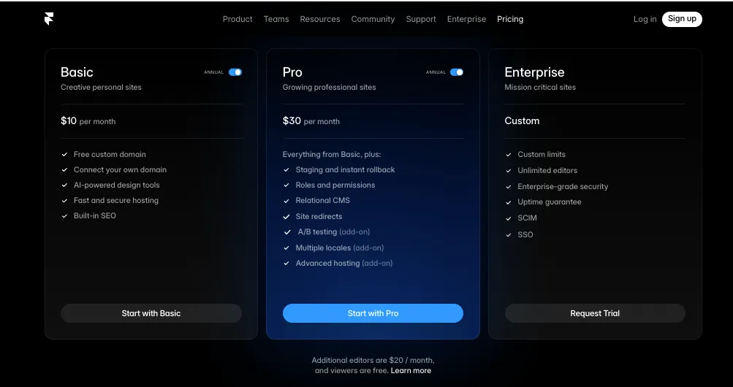Click 'Site redirects' feature text
This screenshot has width=733, height=387.
(x=319, y=217)
